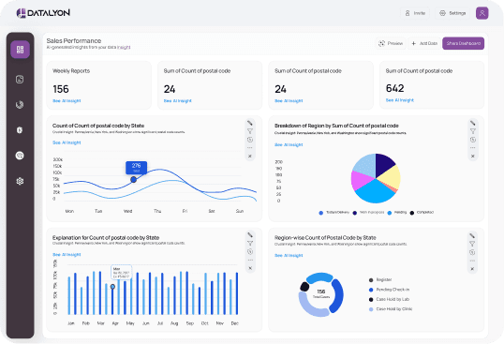Open more options on Breakdown of Region chart

pos(472,148)
